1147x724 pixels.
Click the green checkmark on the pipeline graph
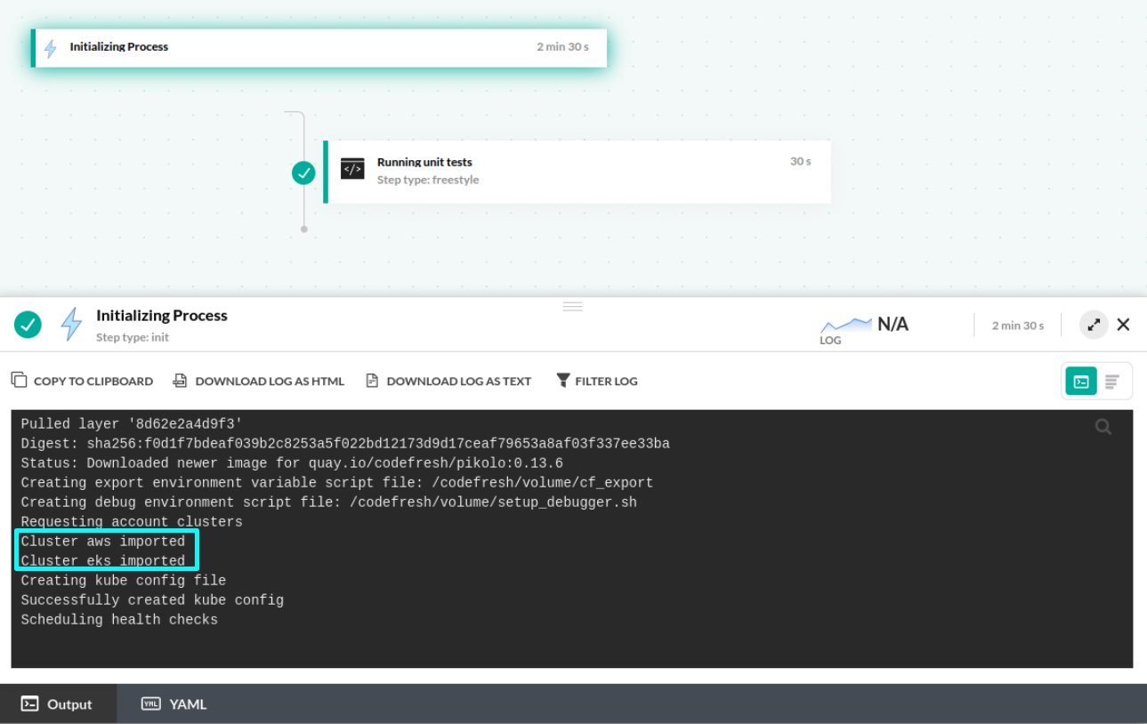click(304, 173)
